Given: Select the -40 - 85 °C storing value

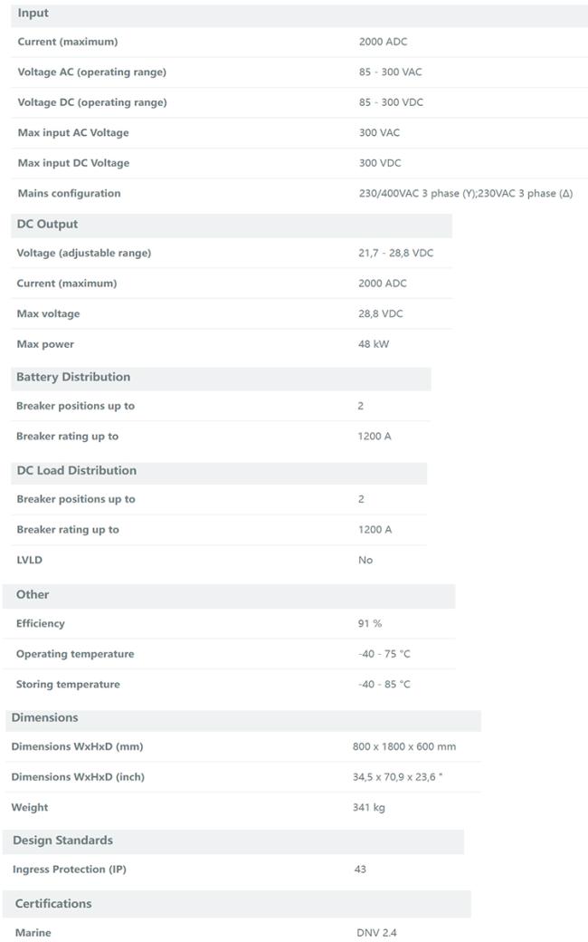Looking at the screenshot, I should coord(384,685).
